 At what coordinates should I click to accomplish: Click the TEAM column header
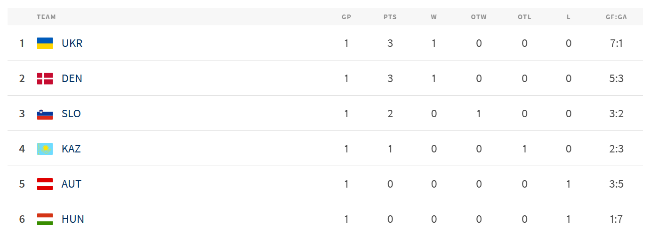(46, 17)
